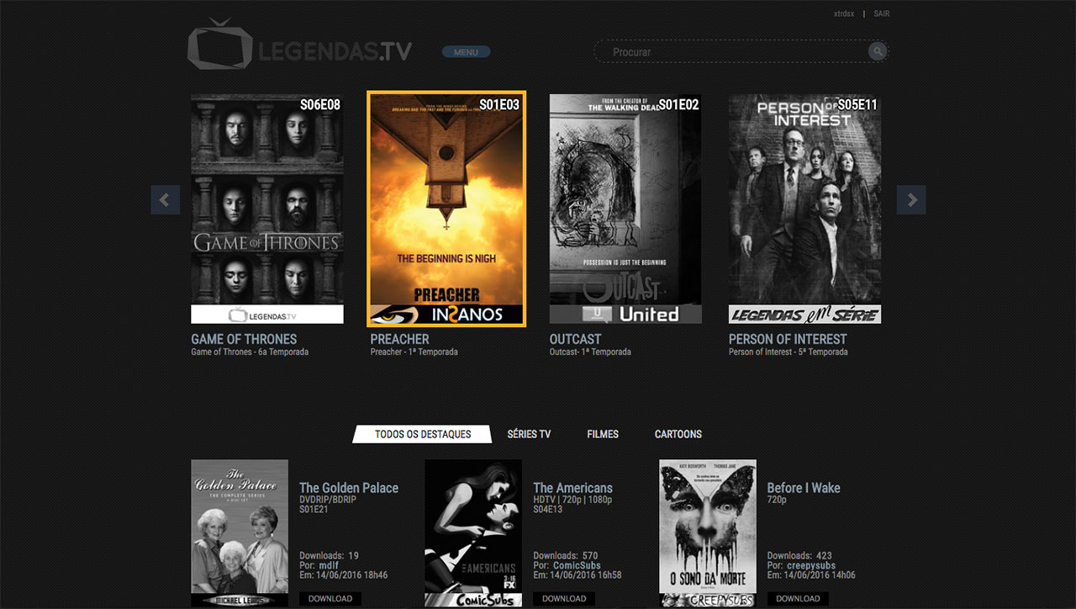Switch to CARTOONS tab
The image size is (1076, 609).
pos(678,434)
